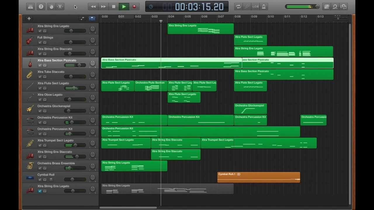Click the Xtra Trumpet Sect Legato trumpet icon
The image size is (374, 210).
tap(30, 143)
